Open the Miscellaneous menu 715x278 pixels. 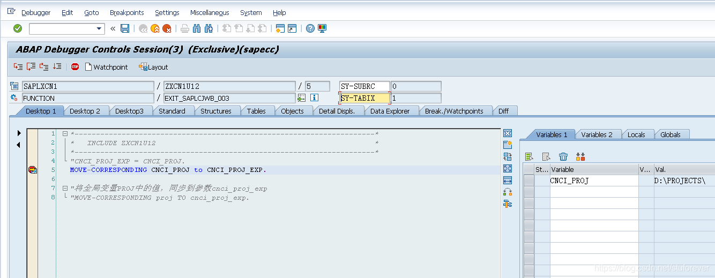coord(210,12)
